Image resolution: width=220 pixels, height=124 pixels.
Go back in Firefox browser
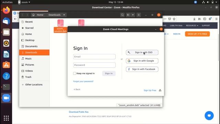[x=15, y=19]
